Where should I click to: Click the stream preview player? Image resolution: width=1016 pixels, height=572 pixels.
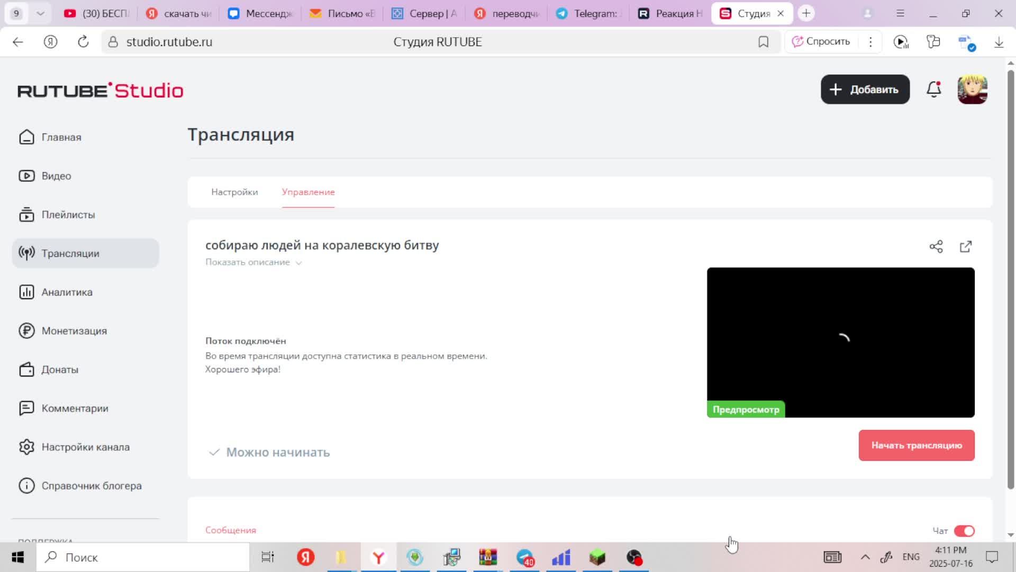pos(840,342)
